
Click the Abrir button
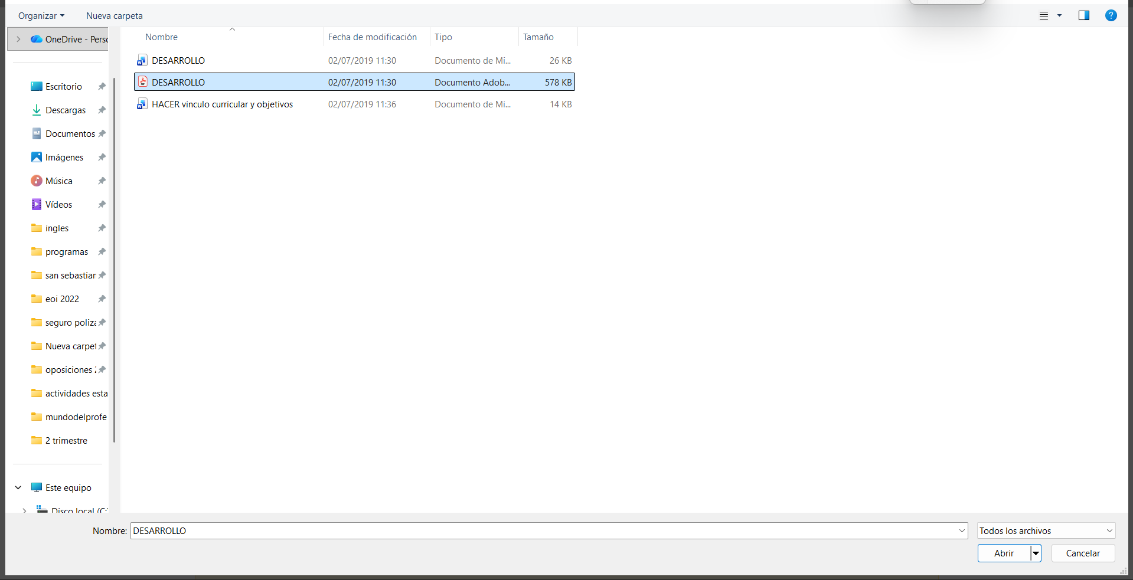pyautogui.click(x=1004, y=553)
